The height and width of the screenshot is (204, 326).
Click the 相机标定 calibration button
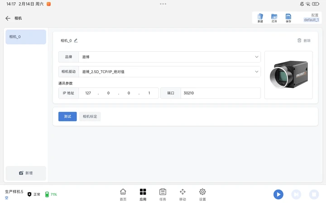coord(90,117)
